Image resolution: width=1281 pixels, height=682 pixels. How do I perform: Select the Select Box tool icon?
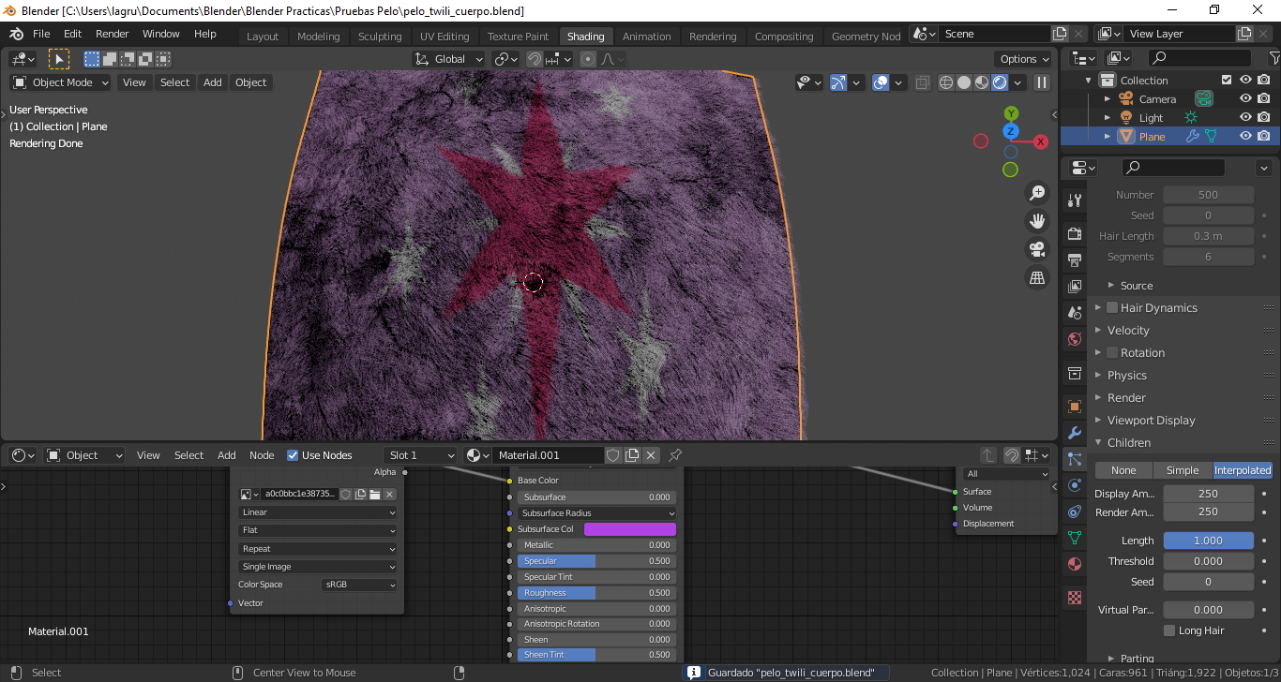tap(59, 59)
